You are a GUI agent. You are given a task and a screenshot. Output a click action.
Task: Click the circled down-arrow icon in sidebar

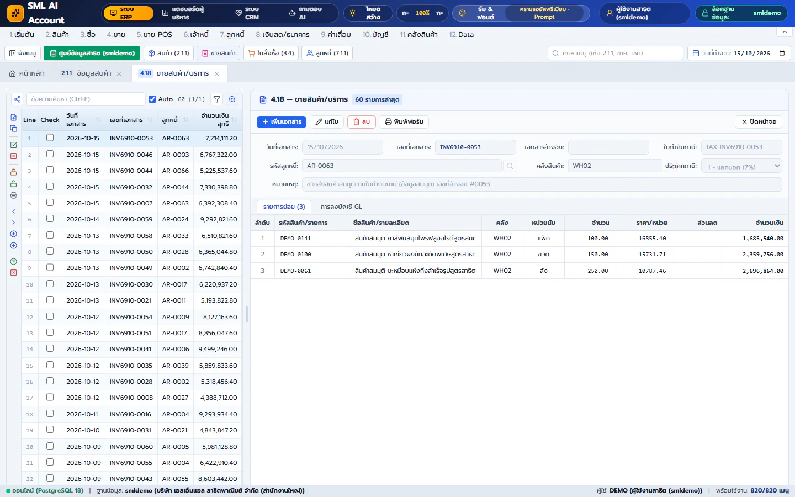[14, 246]
